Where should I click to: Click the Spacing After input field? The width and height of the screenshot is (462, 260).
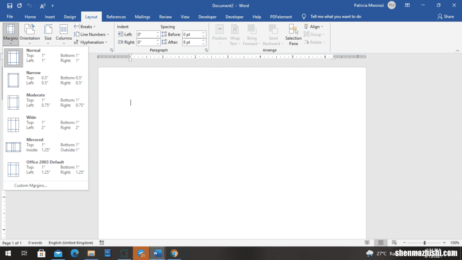pos(192,42)
